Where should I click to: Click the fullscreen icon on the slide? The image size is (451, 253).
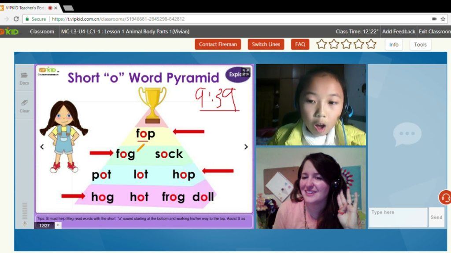[245, 72]
